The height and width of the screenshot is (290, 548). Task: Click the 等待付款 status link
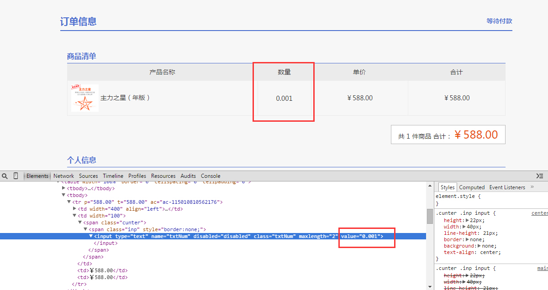[499, 21]
